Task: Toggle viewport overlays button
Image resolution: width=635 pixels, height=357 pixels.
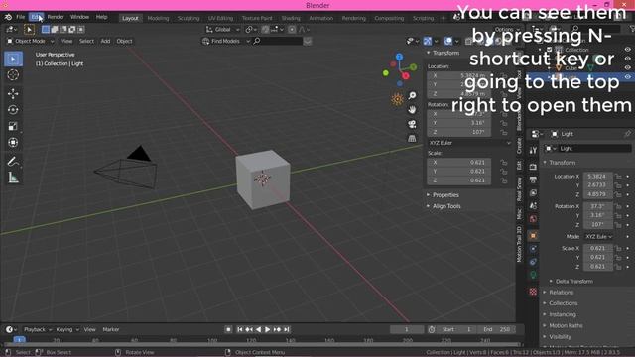Action: pos(447,41)
